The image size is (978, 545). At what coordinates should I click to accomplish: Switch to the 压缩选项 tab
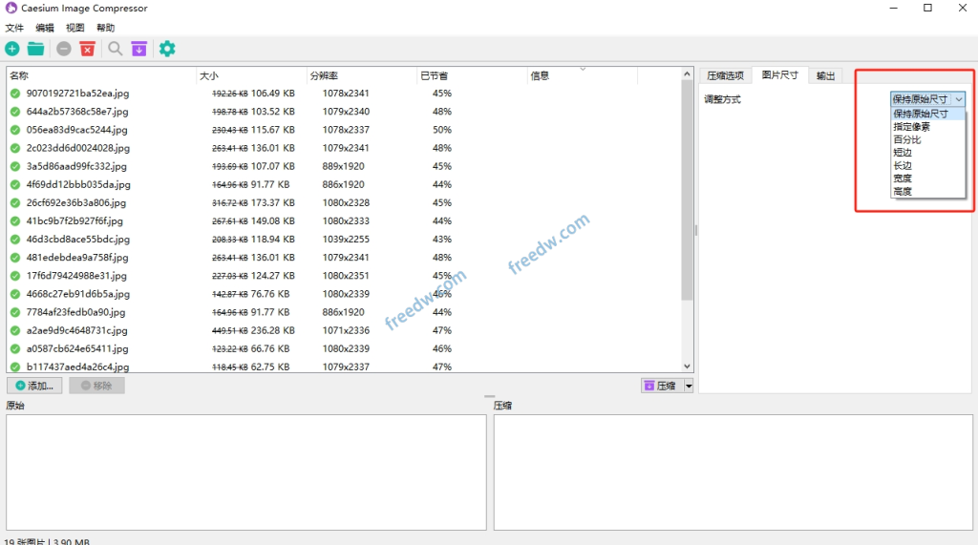(x=724, y=75)
